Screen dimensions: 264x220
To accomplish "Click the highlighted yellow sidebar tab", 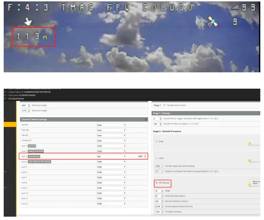I will pyautogui.click(x=10, y=125).
